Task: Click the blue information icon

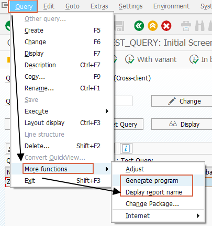Action: [x=126, y=148]
